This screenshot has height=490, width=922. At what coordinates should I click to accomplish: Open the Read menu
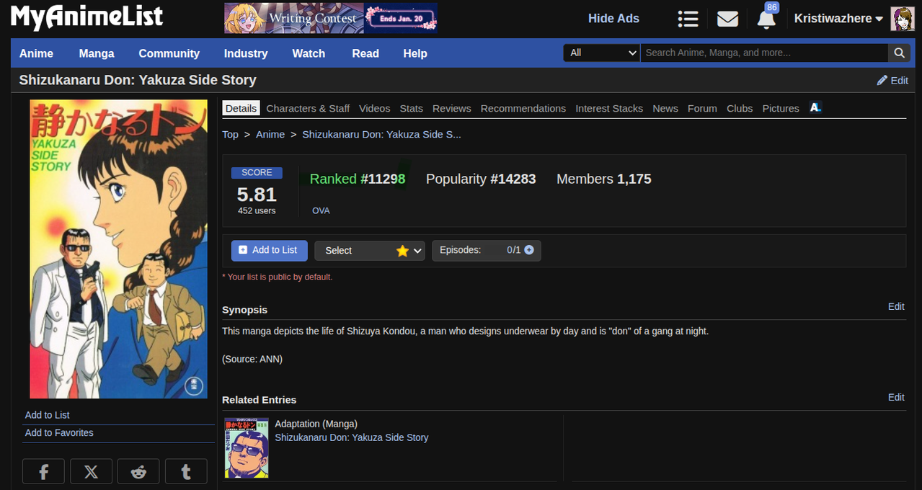365,53
